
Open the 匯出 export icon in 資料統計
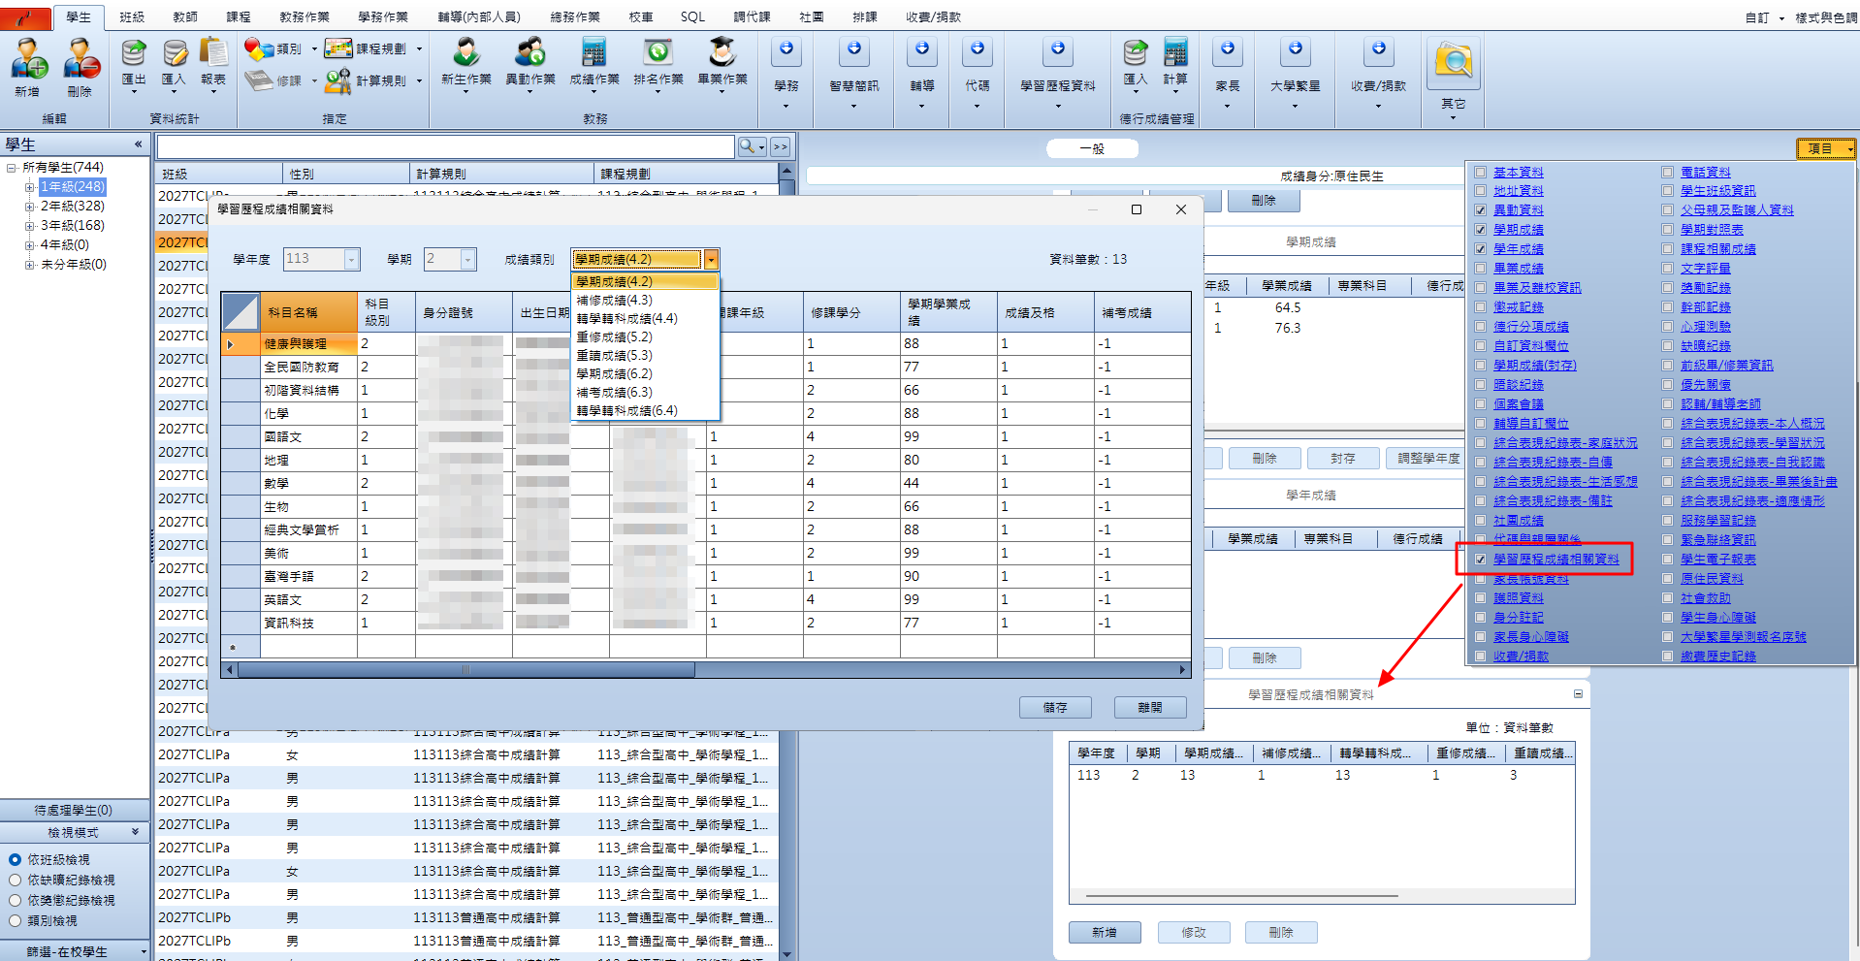click(134, 53)
